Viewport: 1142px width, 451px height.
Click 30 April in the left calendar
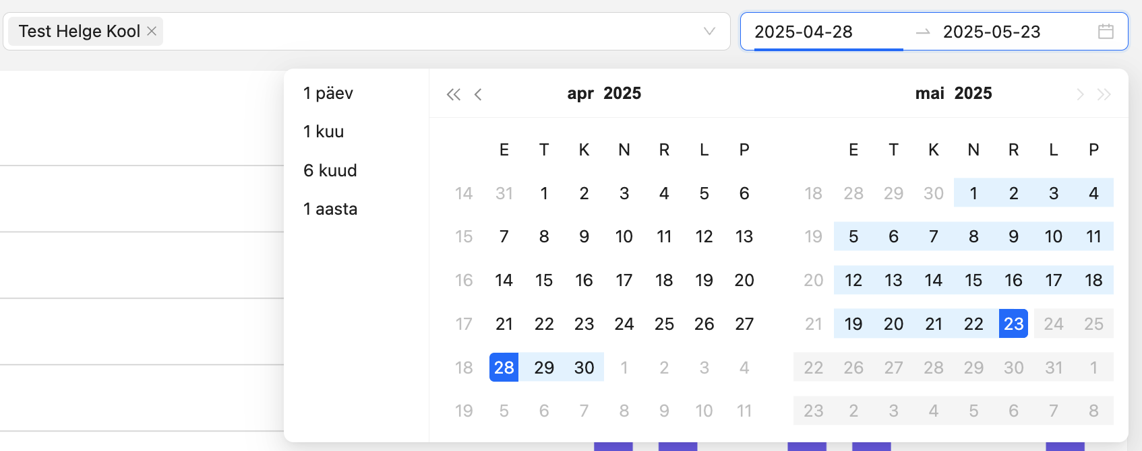pyautogui.click(x=584, y=368)
